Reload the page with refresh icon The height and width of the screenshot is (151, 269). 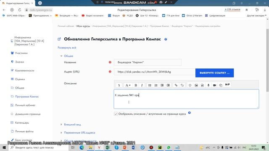point(20,10)
